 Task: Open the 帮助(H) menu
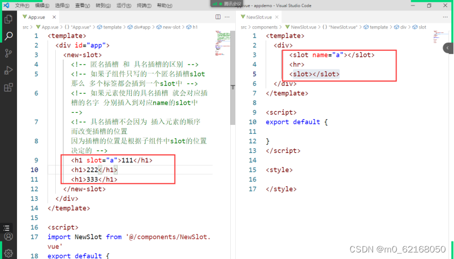coord(165,5)
